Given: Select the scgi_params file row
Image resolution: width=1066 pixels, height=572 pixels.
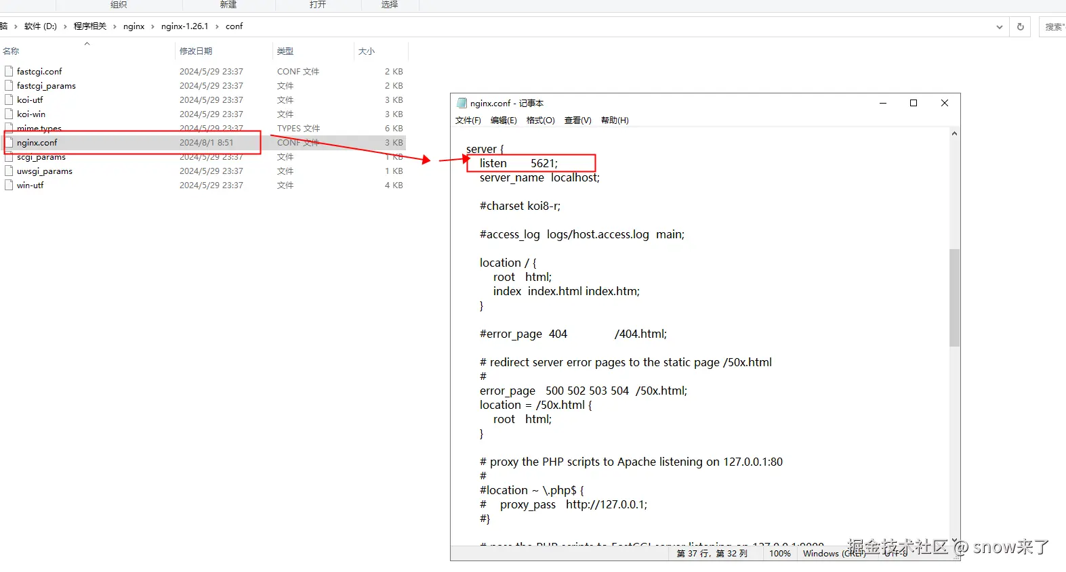Looking at the screenshot, I should (x=203, y=156).
